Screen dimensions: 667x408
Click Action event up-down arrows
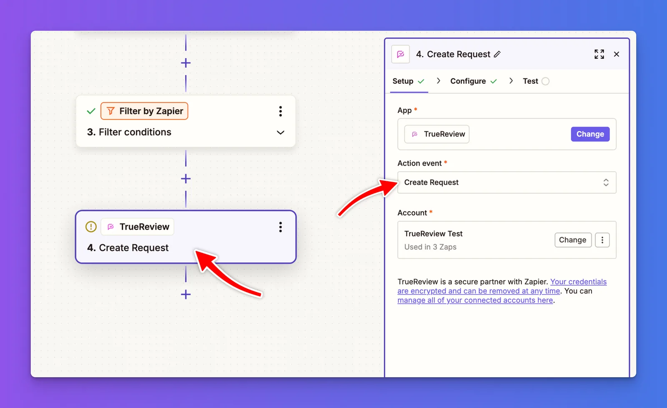(606, 183)
